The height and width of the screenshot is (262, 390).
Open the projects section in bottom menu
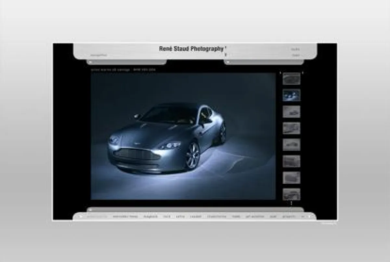tap(289, 216)
